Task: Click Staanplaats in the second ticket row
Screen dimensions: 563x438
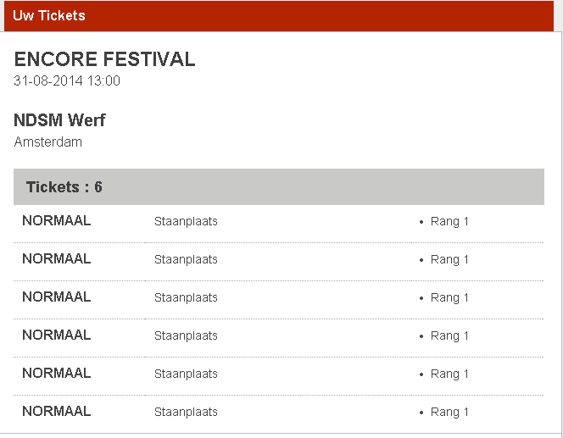Action: (x=186, y=260)
